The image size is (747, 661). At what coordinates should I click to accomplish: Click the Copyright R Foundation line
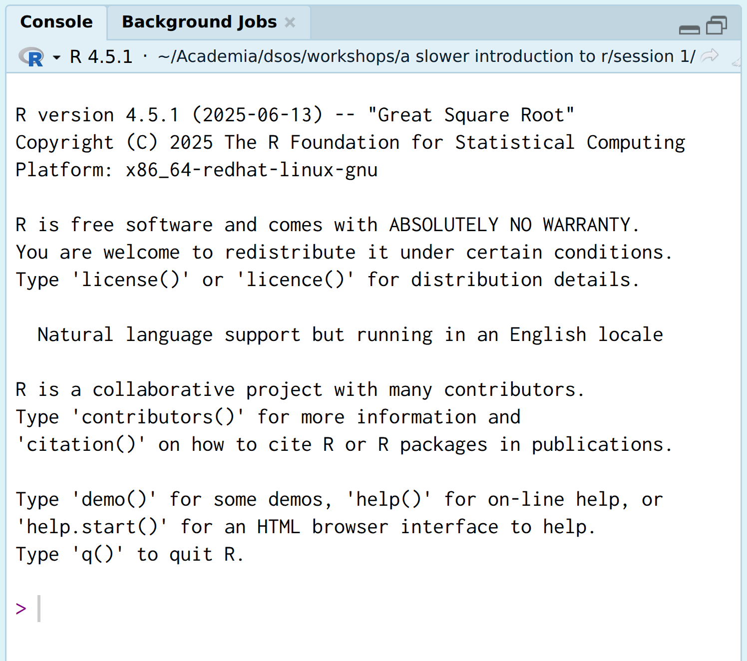[350, 143]
